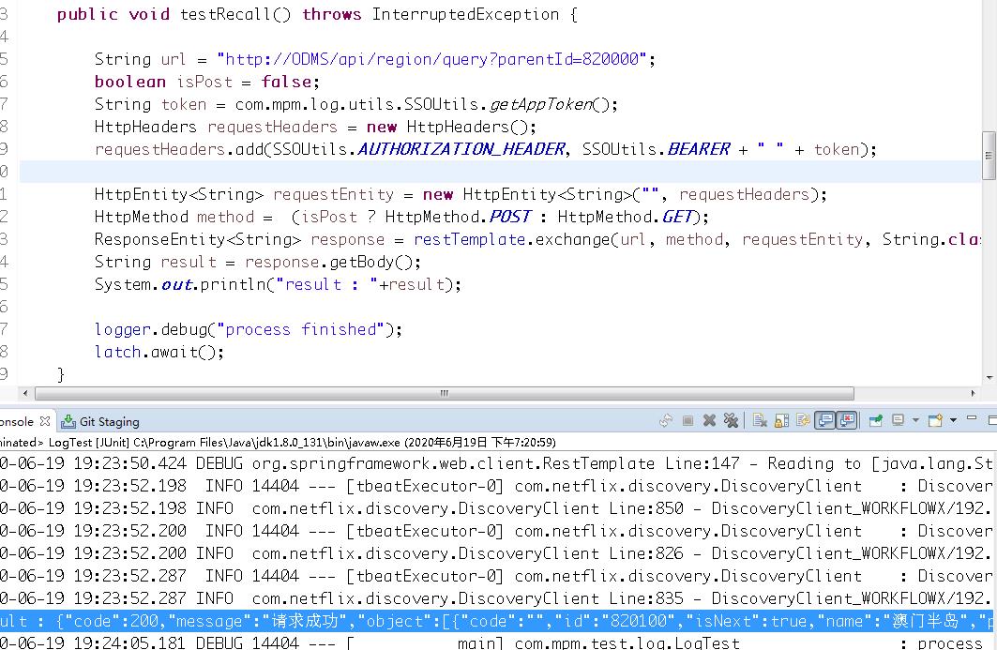This screenshot has width=997, height=650.
Task: Remove all terminated launches with double X icon
Action: tap(731, 420)
